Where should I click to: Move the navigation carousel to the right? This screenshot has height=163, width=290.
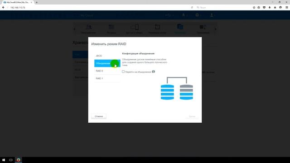tap(216, 29)
